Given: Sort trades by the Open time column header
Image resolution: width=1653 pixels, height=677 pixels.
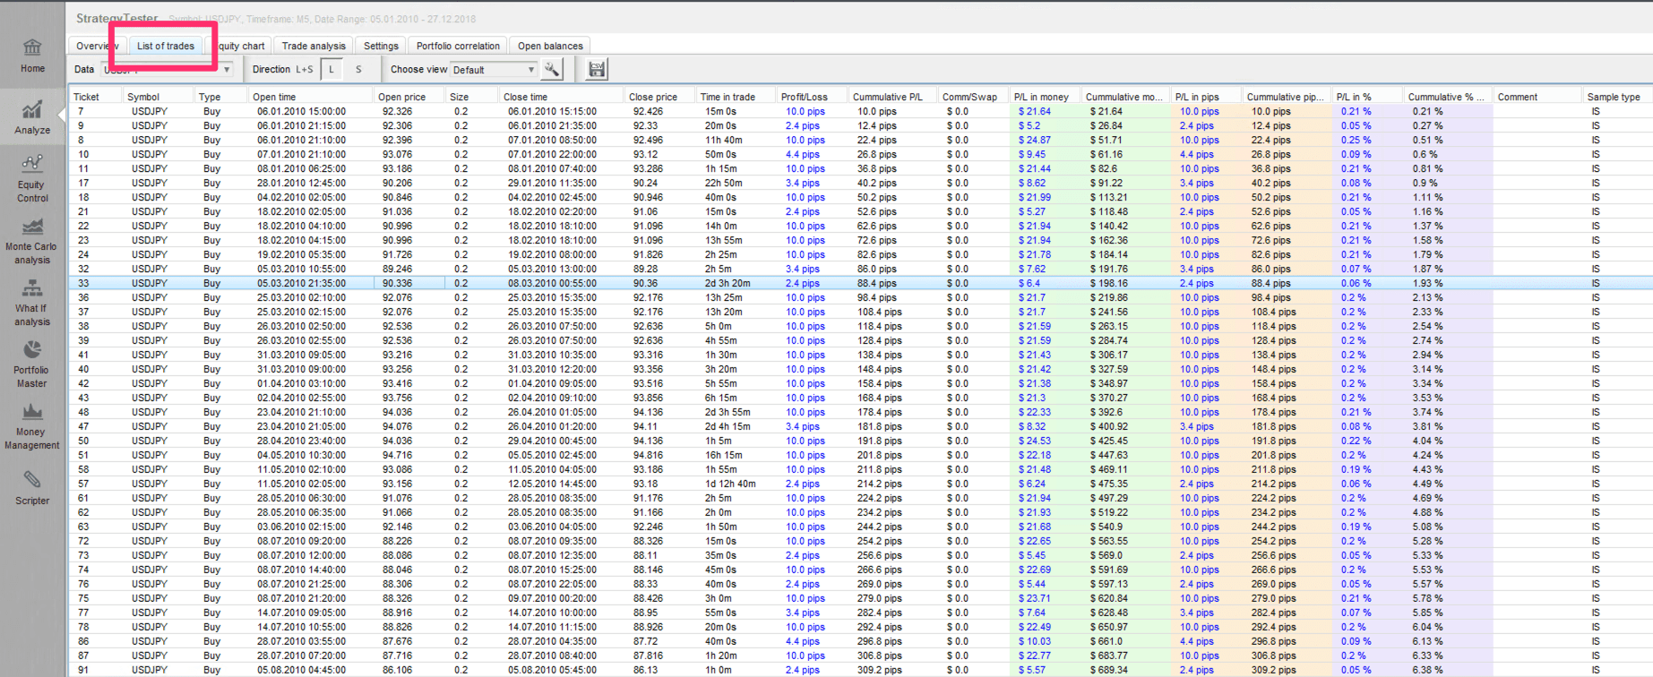Looking at the screenshot, I should (274, 97).
